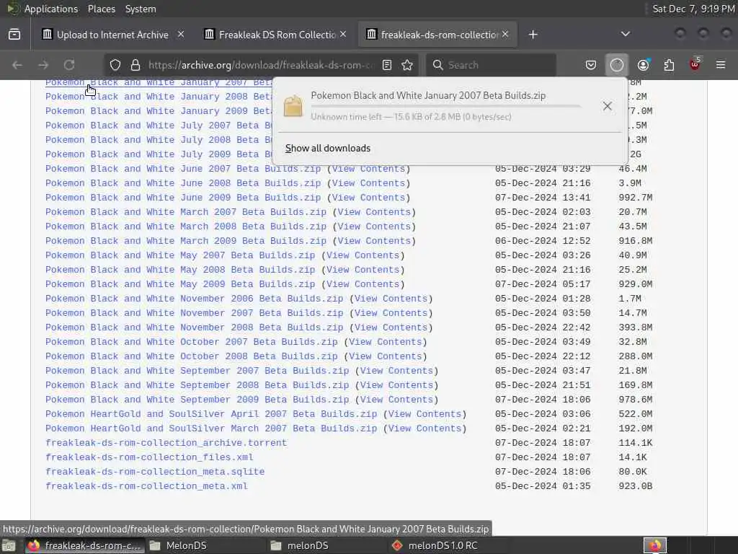Click the downloading zip file icon
The height and width of the screenshot is (554, 738).
point(293,106)
